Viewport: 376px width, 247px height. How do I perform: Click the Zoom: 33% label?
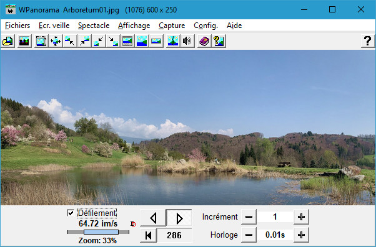97,240
